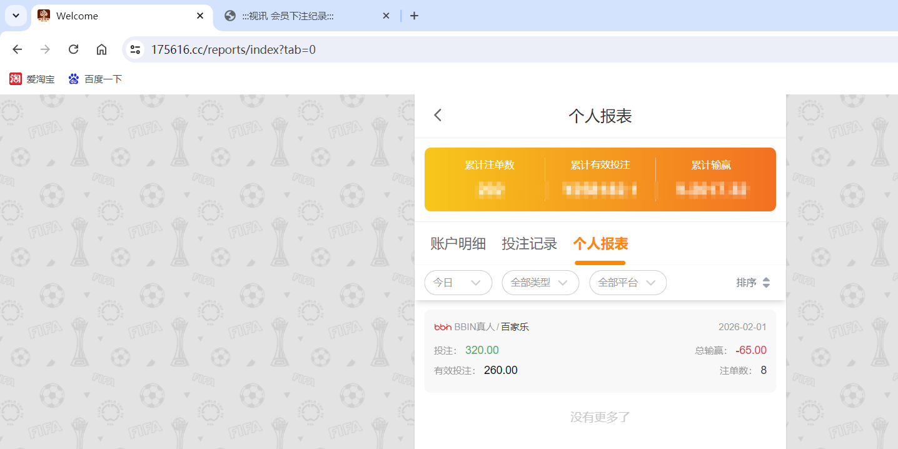Switch to the 账户明细 tab

(458, 244)
